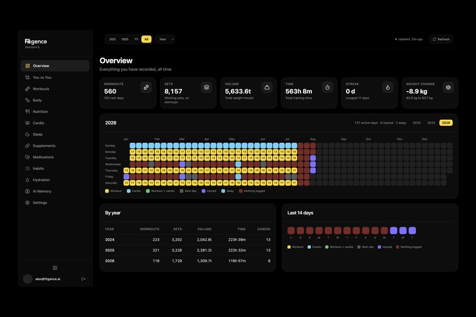Click the Weight Change card scale icon
Viewport: 476px width, 317px height.
pos(448,87)
